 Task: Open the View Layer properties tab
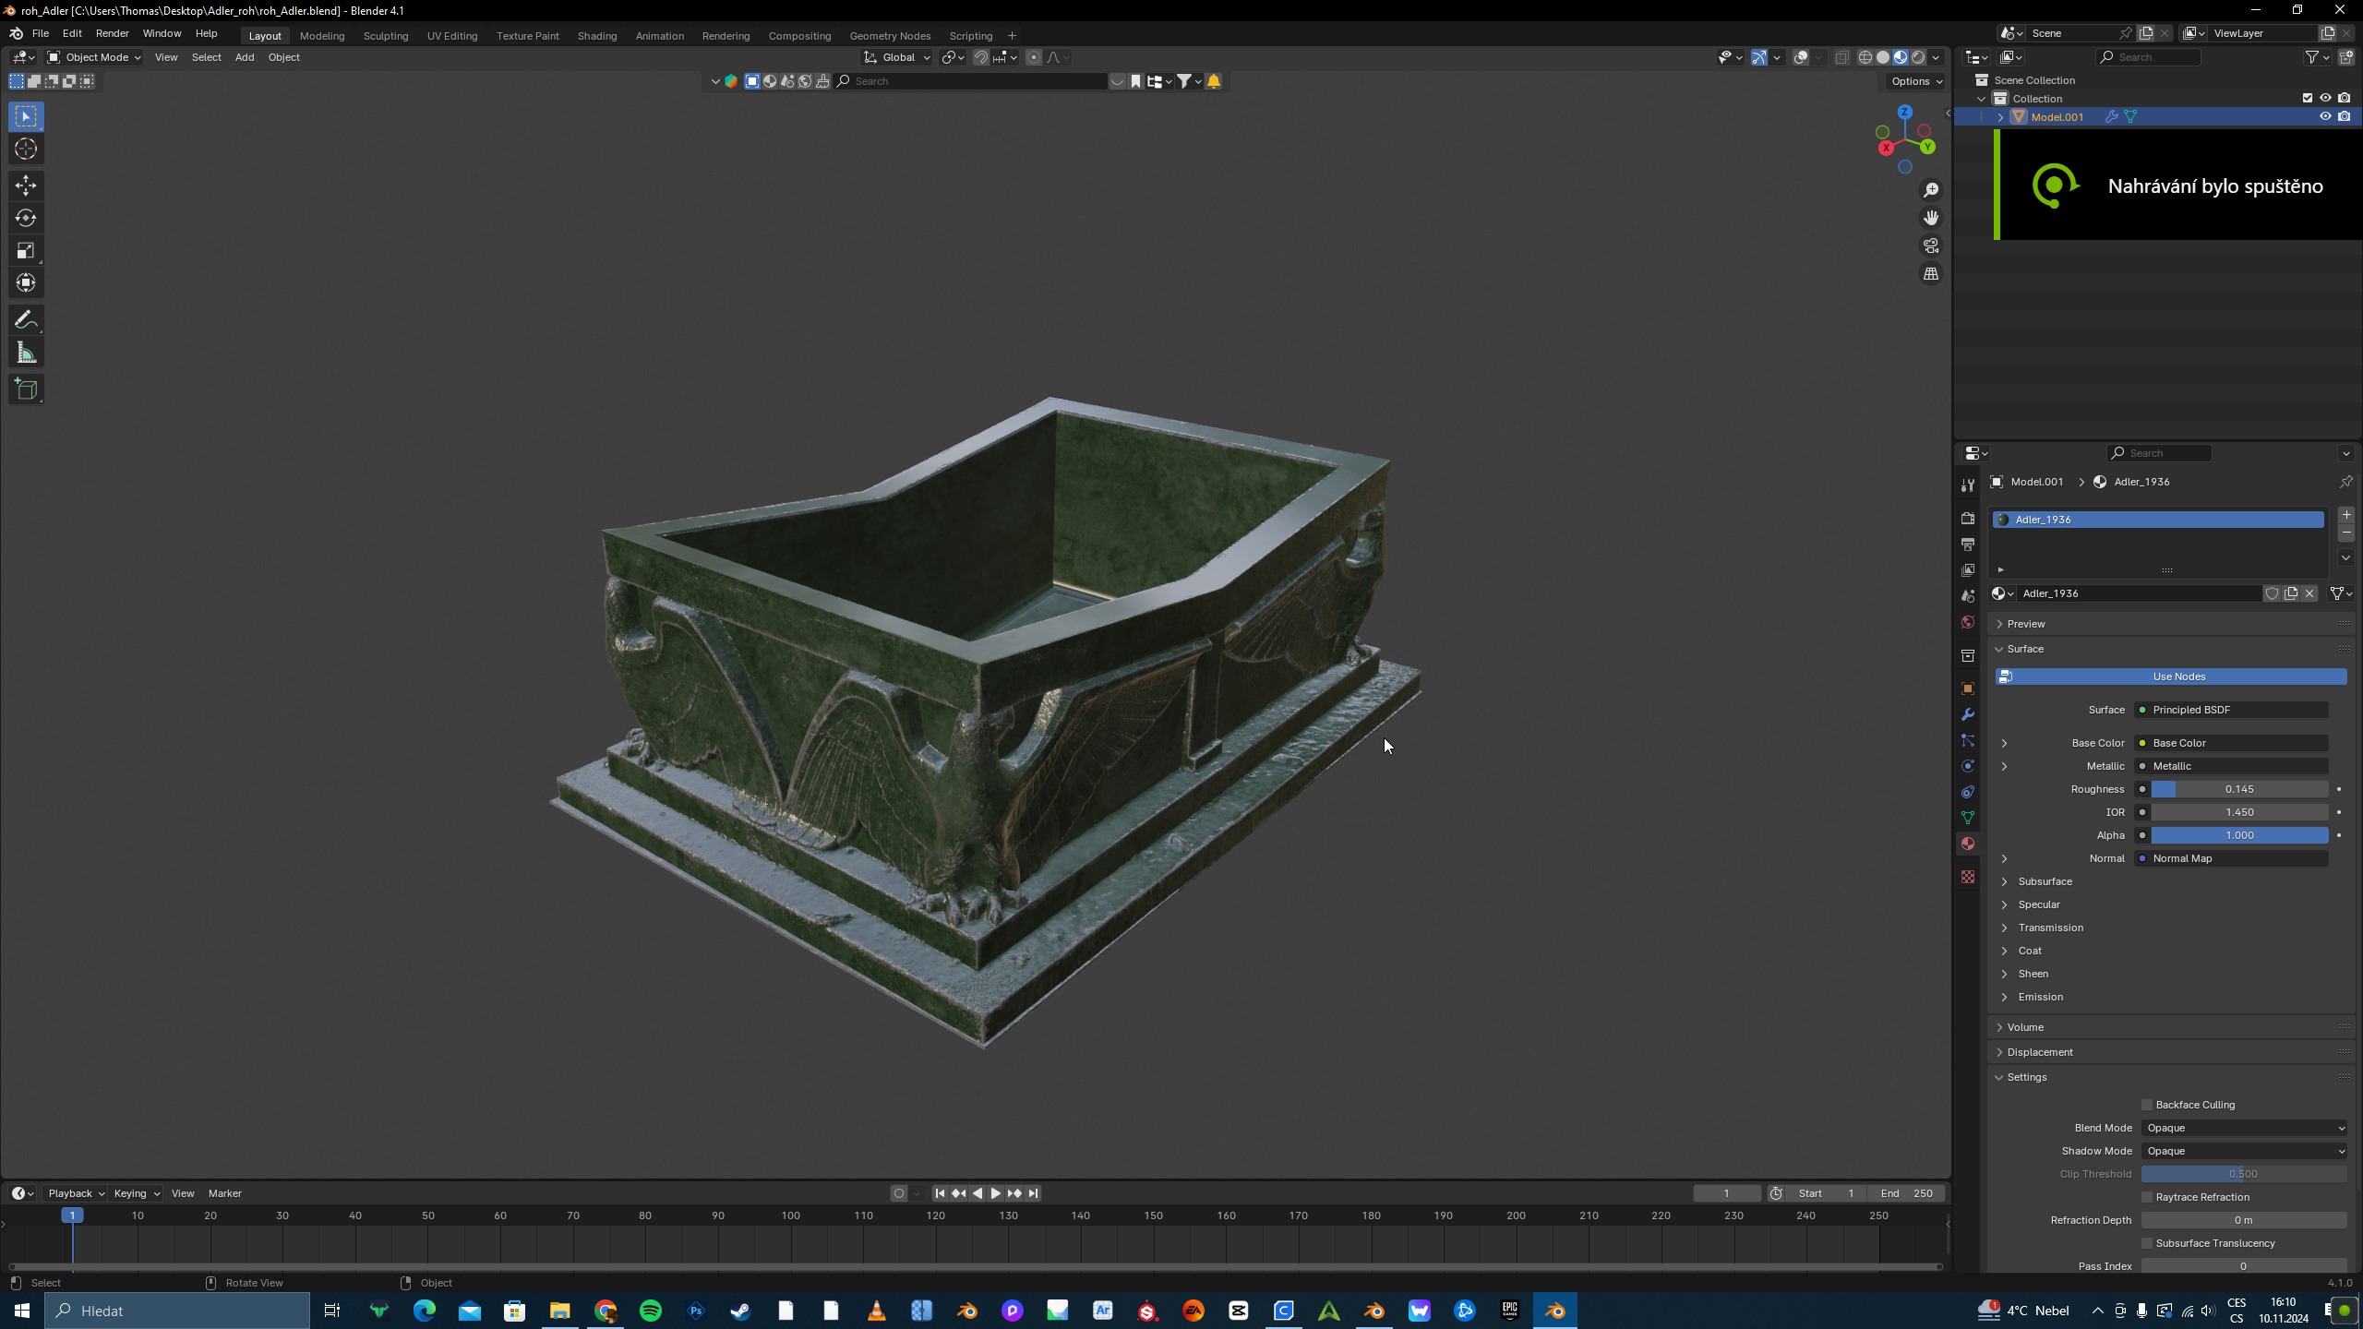tap(1968, 569)
